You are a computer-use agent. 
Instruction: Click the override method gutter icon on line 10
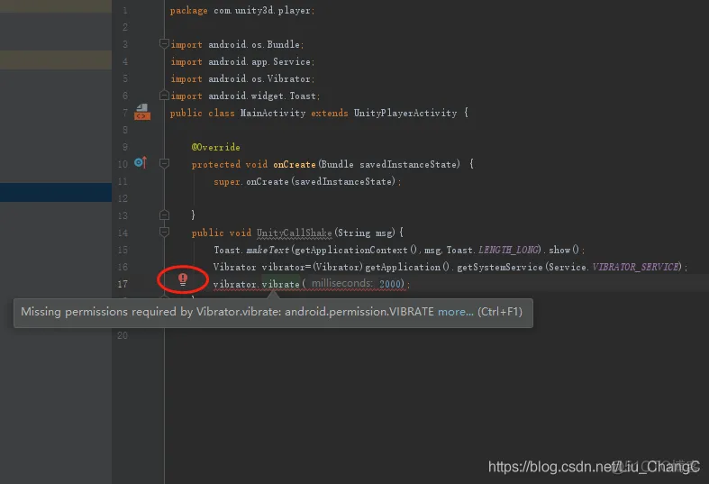pyautogui.click(x=141, y=162)
